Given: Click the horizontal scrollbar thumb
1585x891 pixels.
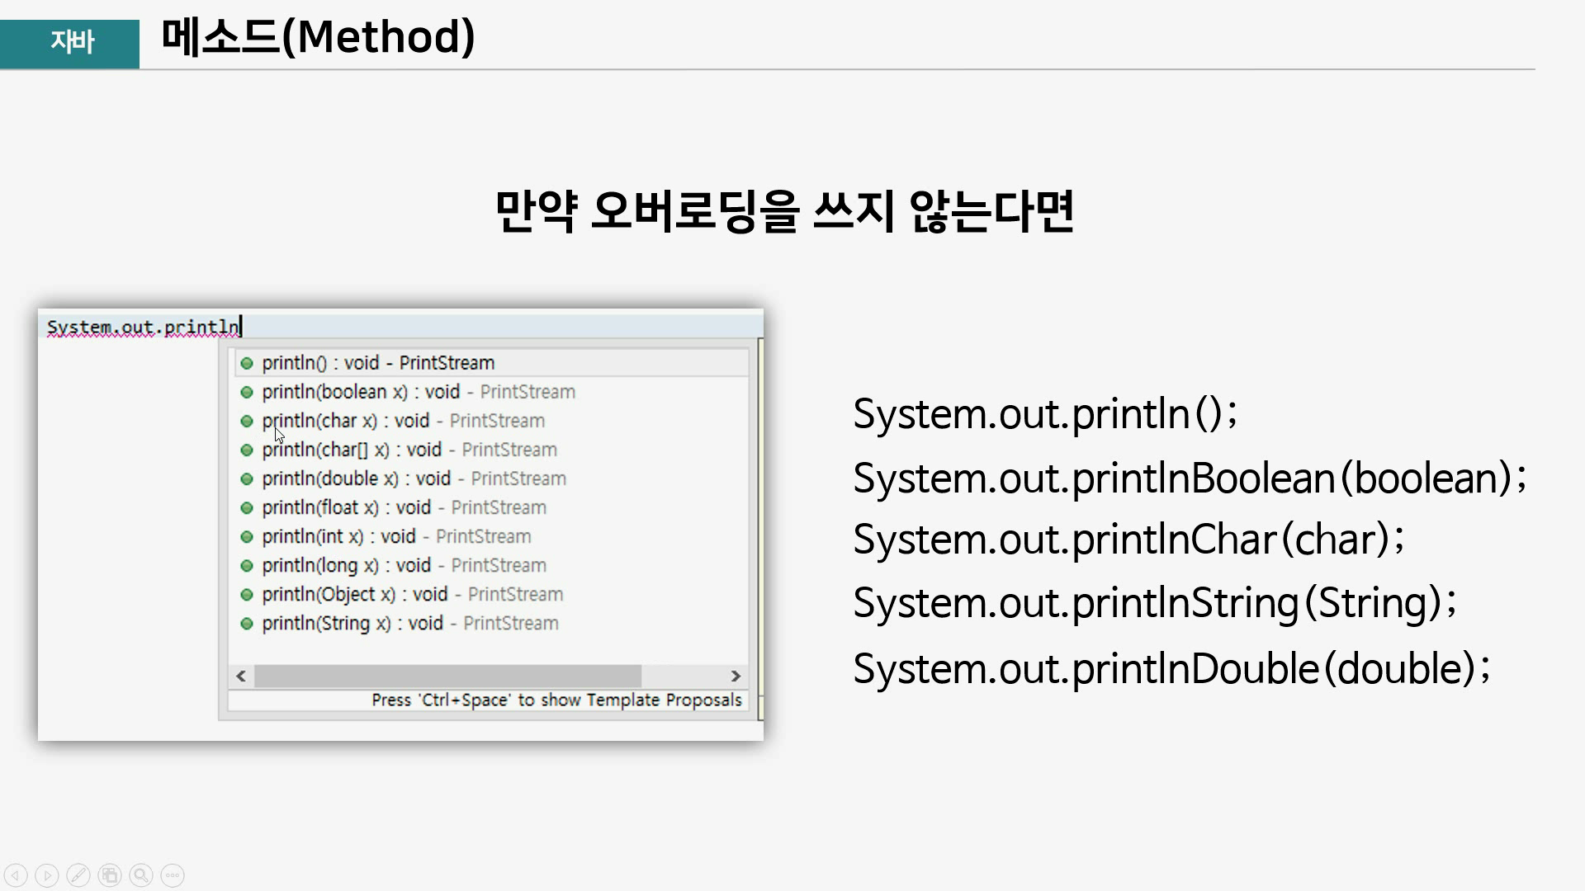Looking at the screenshot, I should [x=447, y=676].
